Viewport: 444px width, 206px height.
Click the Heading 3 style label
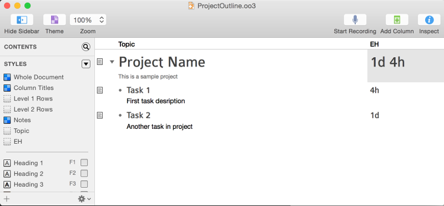click(28, 184)
